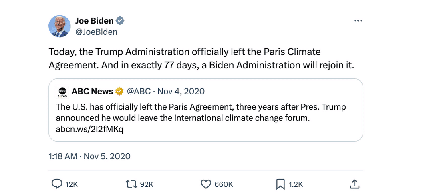The width and height of the screenshot is (423, 196).
Task: Click the reply speech bubble icon
Action: (57, 184)
